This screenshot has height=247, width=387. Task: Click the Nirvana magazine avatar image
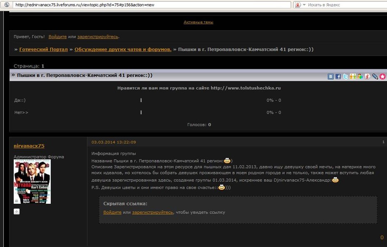(x=32, y=182)
